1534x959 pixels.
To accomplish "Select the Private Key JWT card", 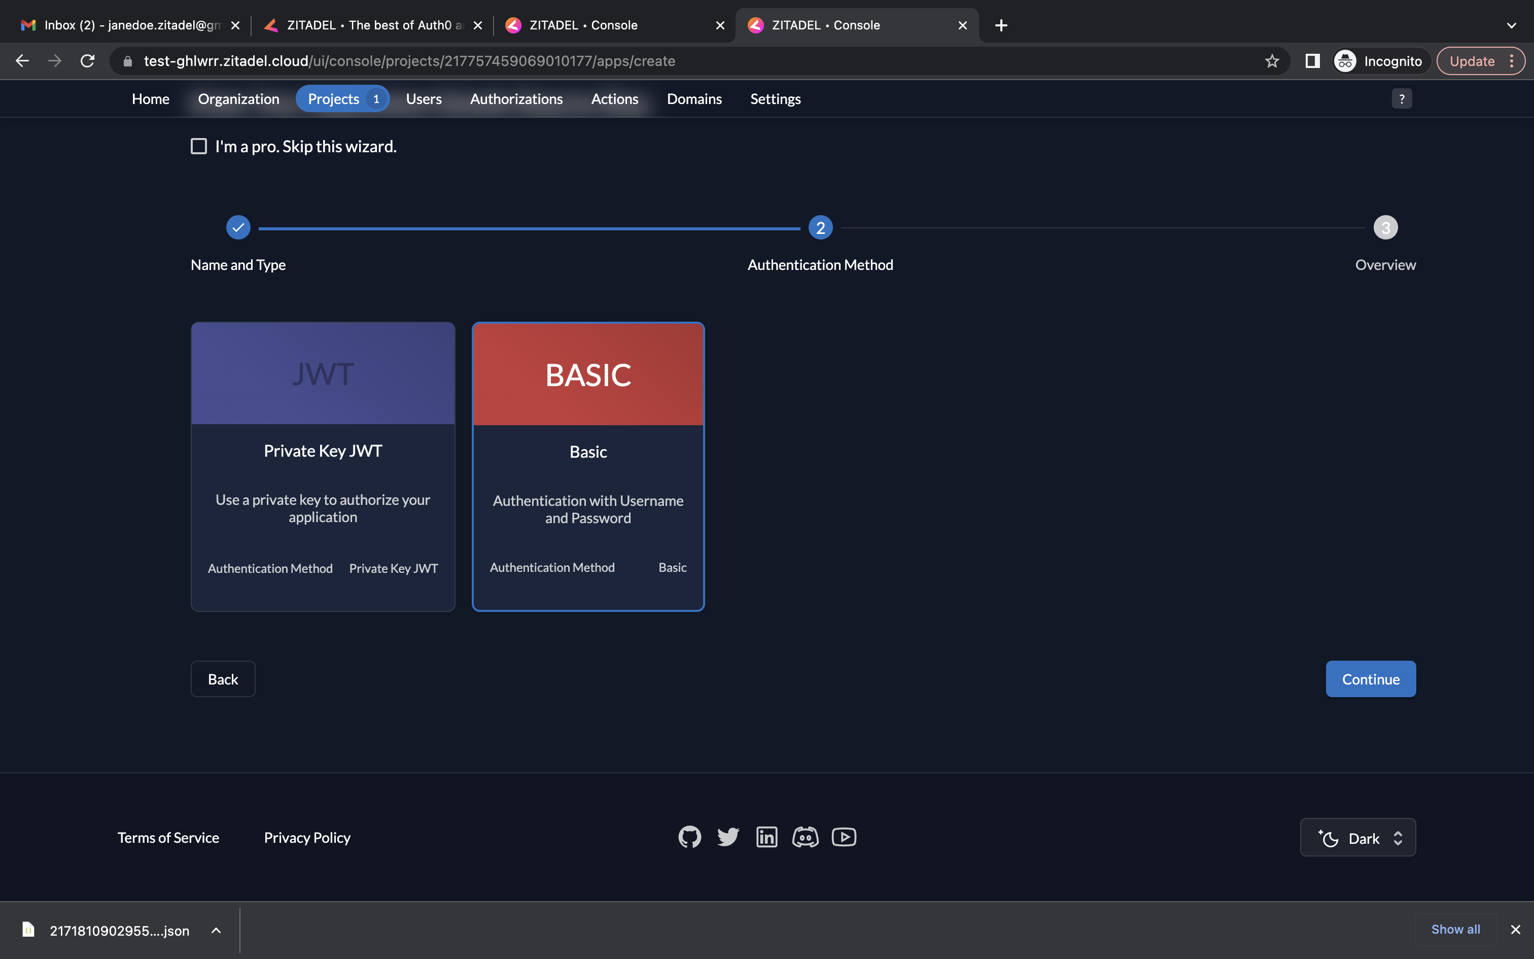I will click(x=323, y=466).
